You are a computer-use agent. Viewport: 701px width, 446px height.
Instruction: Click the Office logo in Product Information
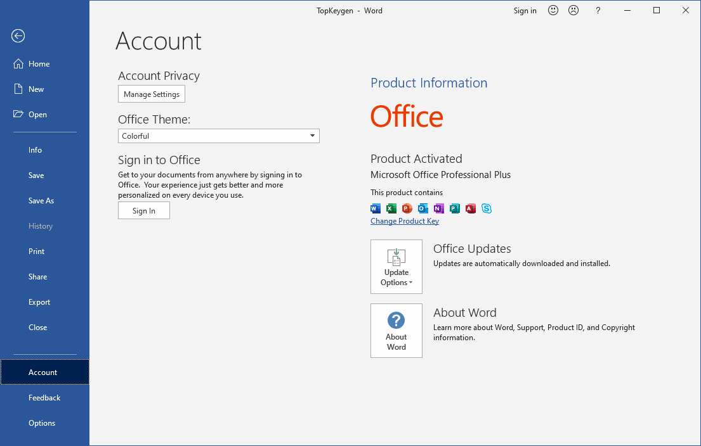(x=407, y=117)
